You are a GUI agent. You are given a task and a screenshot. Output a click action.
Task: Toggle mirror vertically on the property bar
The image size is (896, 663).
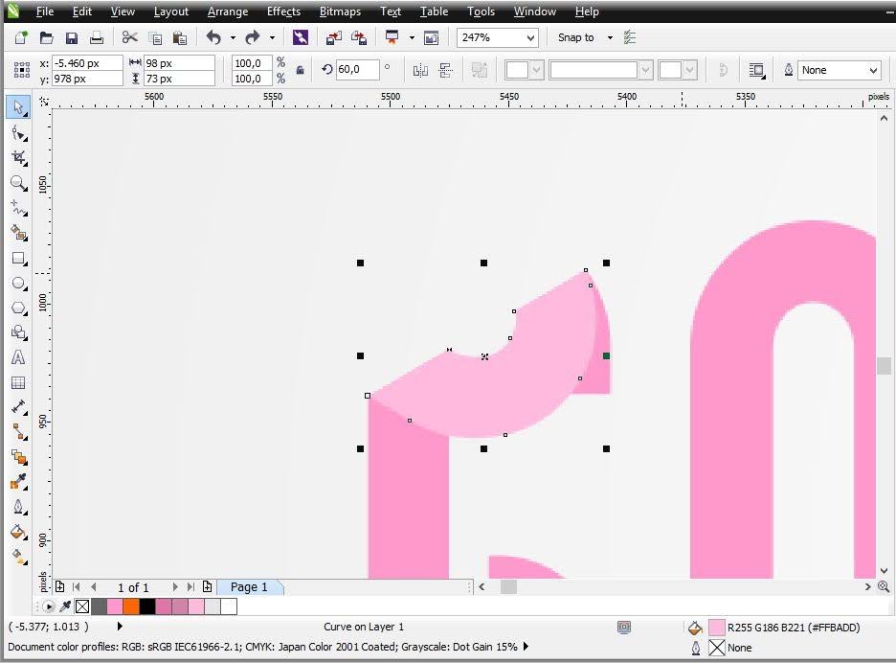[x=444, y=69]
